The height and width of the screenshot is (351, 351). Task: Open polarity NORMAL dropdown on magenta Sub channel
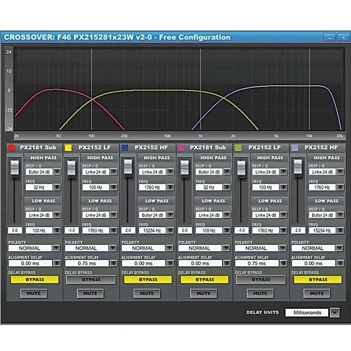click(226, 248)
